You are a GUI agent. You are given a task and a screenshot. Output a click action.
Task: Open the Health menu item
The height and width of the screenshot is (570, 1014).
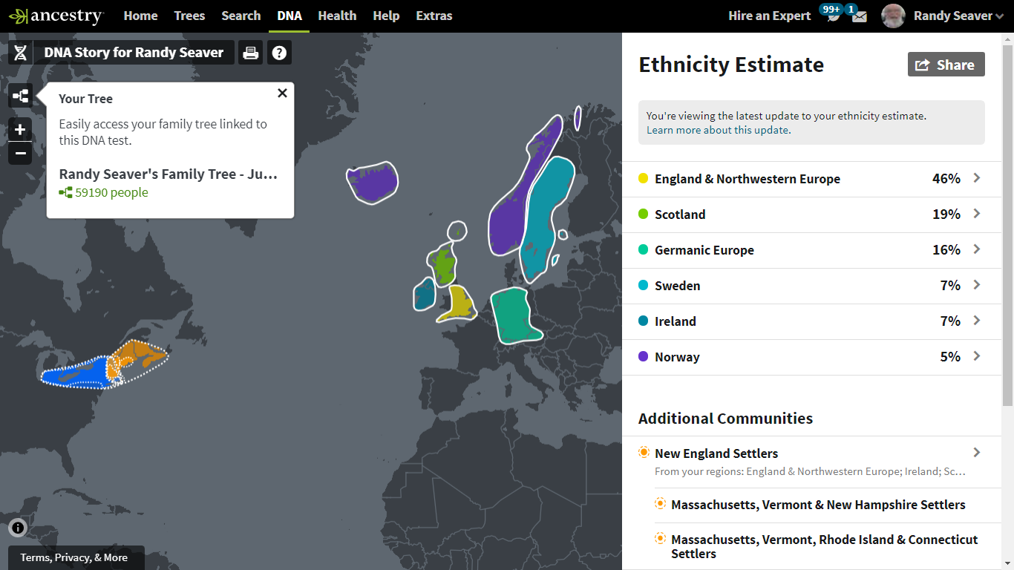337,16
